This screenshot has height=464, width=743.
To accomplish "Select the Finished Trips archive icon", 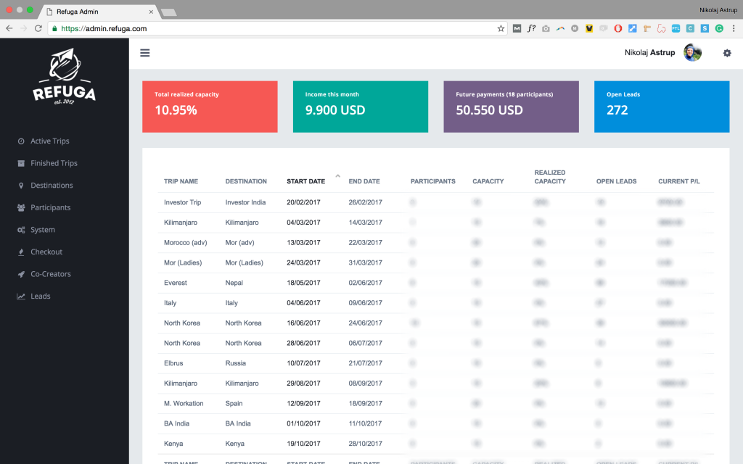I will coord(21,163).
